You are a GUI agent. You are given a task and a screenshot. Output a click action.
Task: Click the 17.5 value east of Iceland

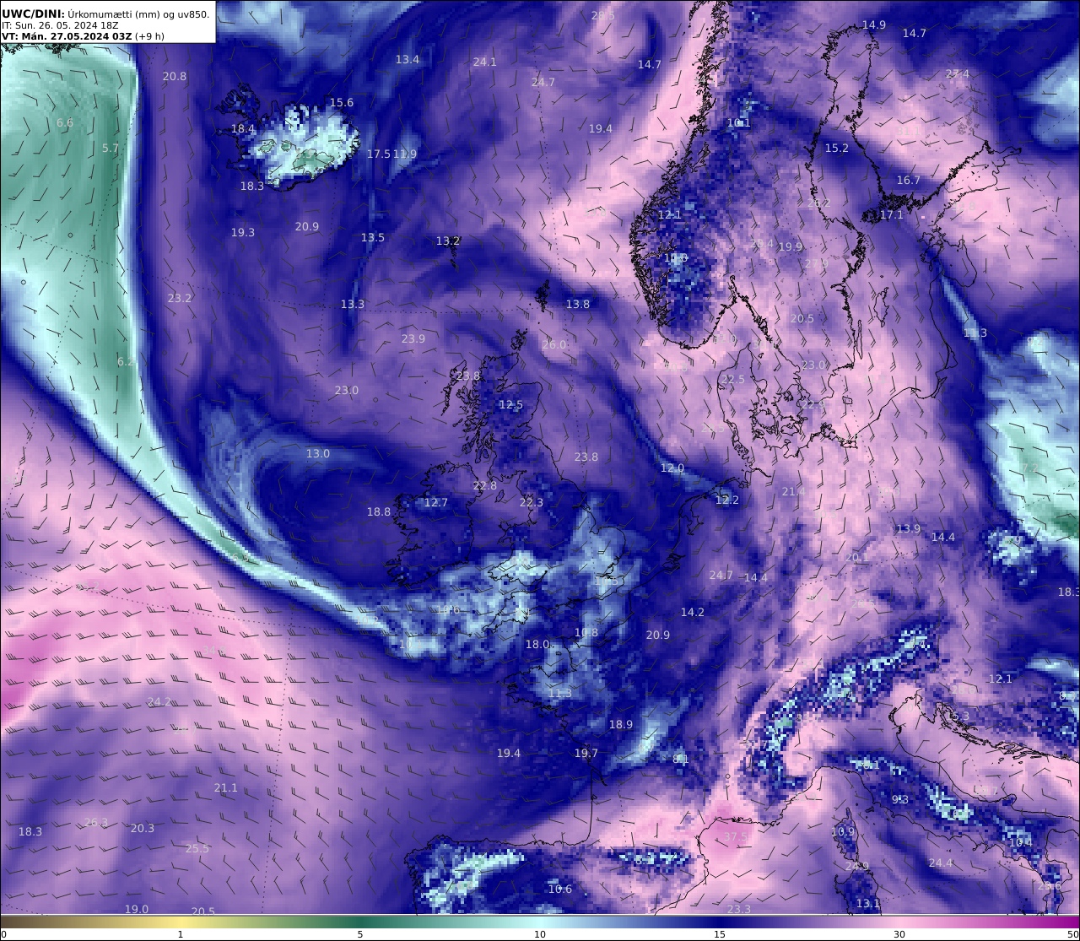point(379,154)
